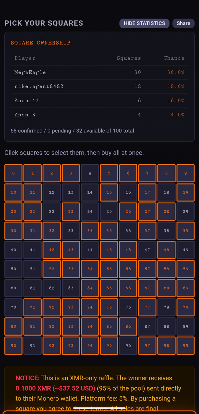Image resolution: width=199 pixels, height=414 pixels.
Task: Select available square number 12
Action: click(52, 192)
